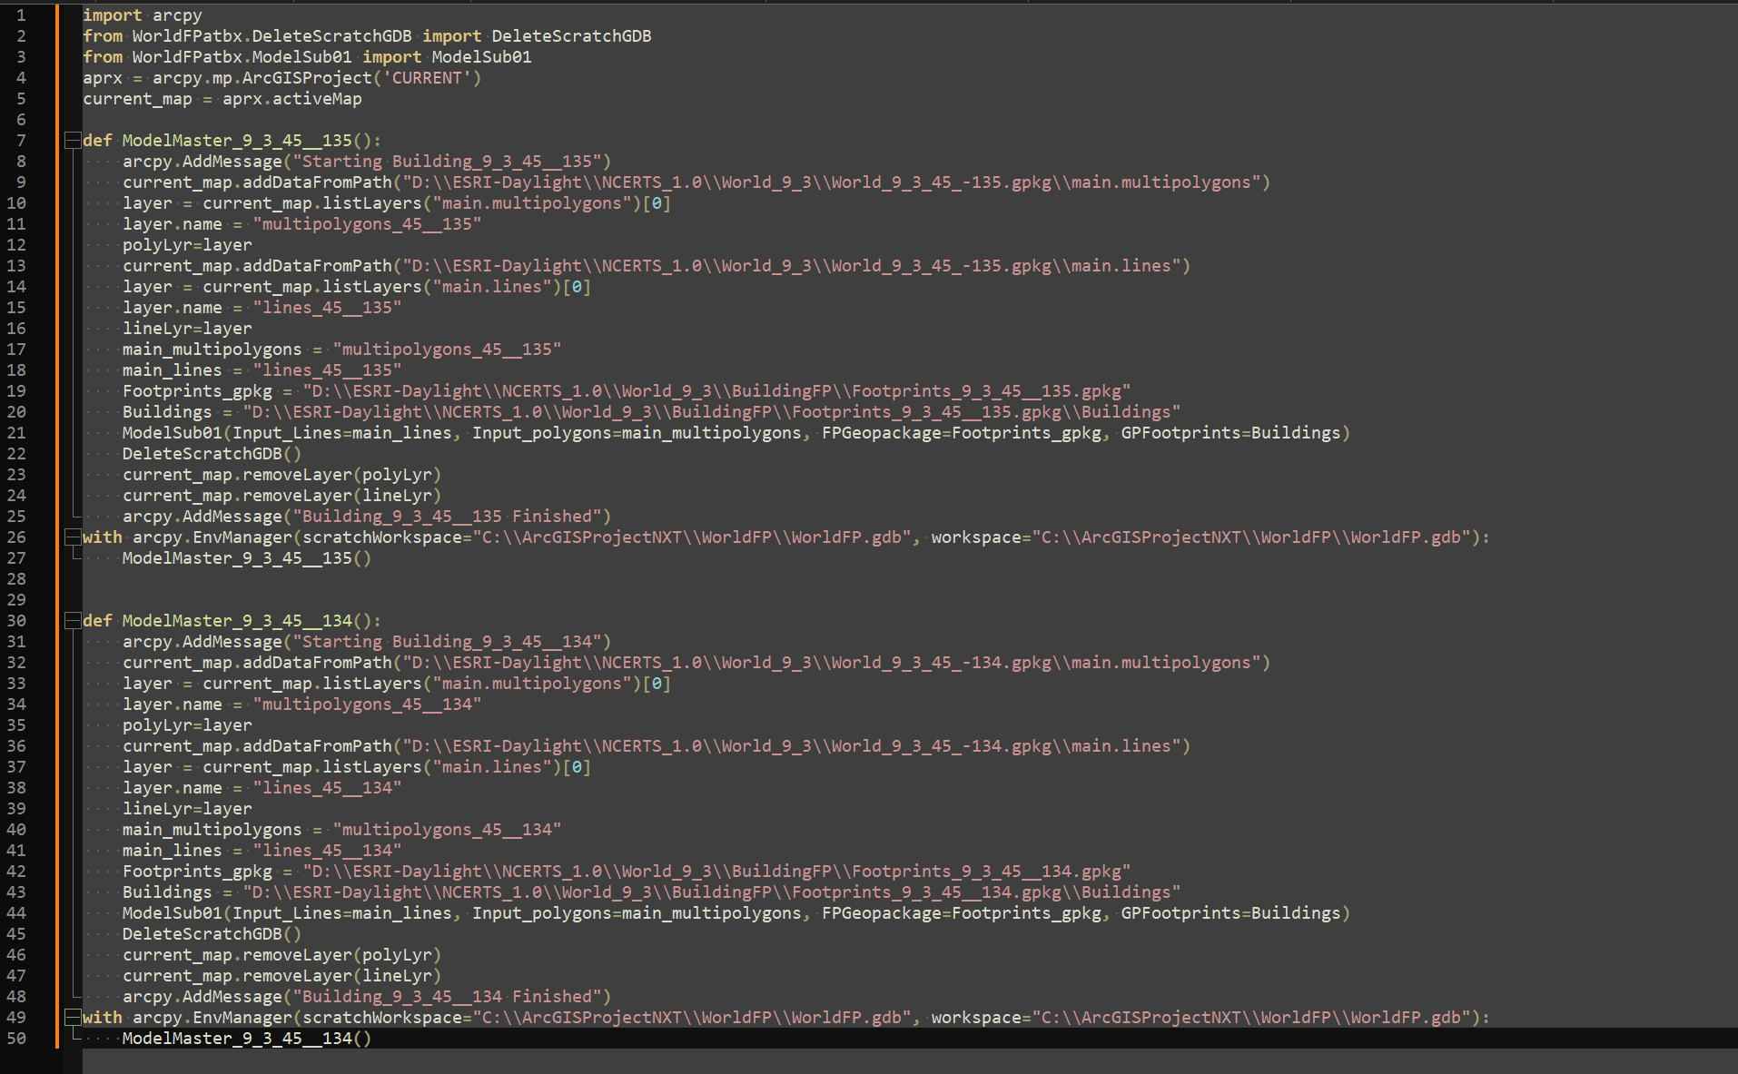Collapse the with block on line 49

click(x=71, y=1017)
